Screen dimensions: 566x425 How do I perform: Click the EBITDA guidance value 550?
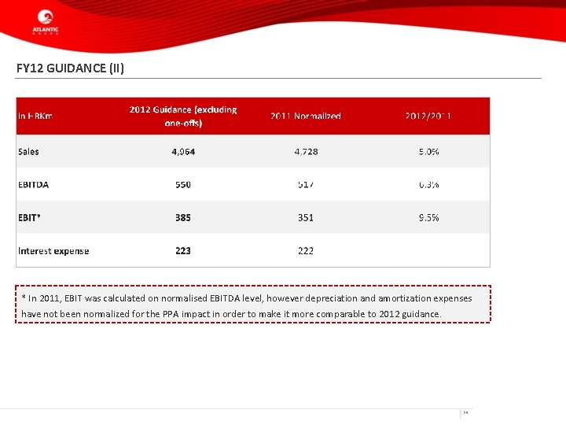click(x=183, y=185)
